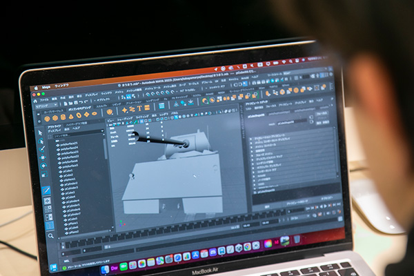Click the search magnifier below toolbox
Viewport: 414px width, 276px height.
(x=50, y=236)
